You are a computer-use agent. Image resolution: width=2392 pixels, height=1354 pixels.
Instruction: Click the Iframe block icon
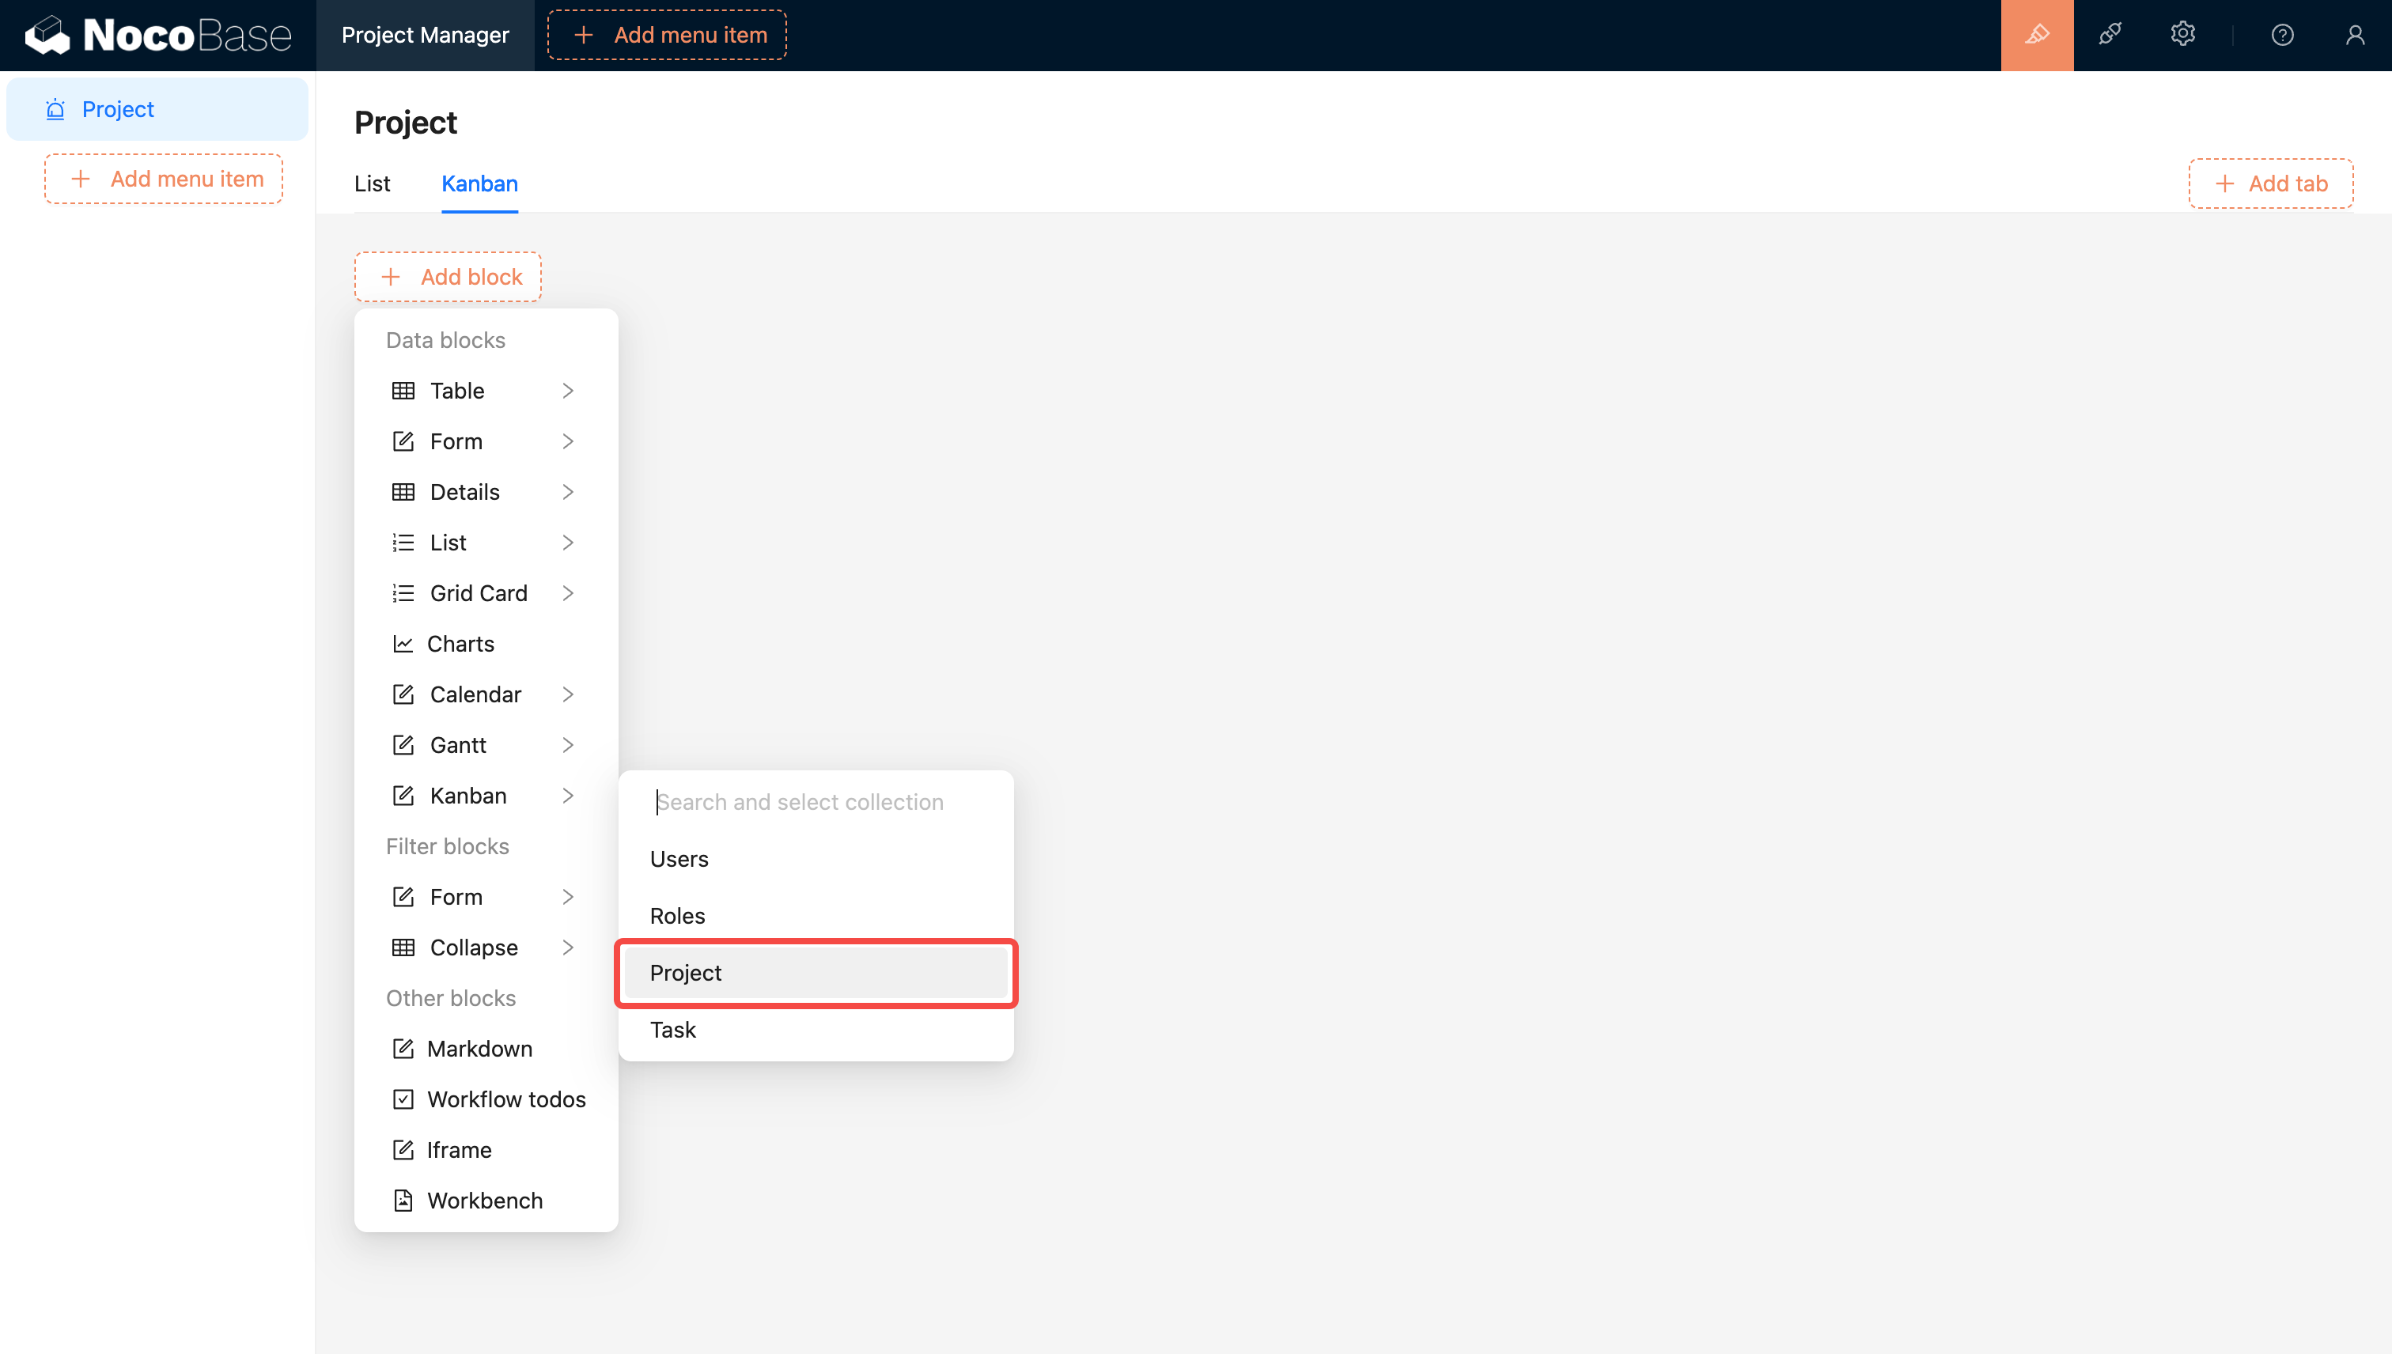click(403, 1149)
